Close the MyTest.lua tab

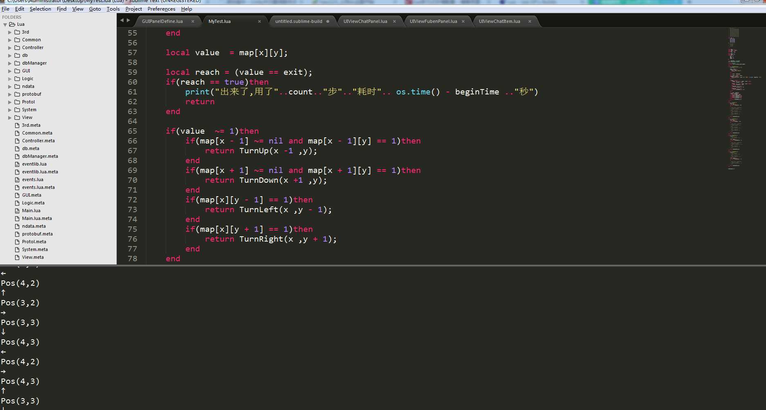coord(259,21)
